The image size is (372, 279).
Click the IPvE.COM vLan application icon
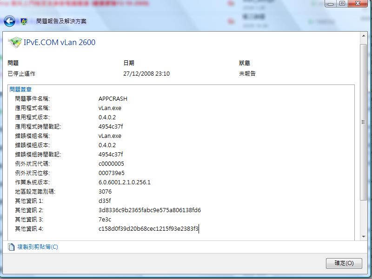tap(15, 42)
